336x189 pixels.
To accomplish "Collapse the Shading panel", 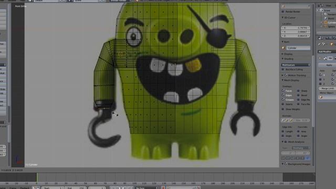I will (282, 59).
